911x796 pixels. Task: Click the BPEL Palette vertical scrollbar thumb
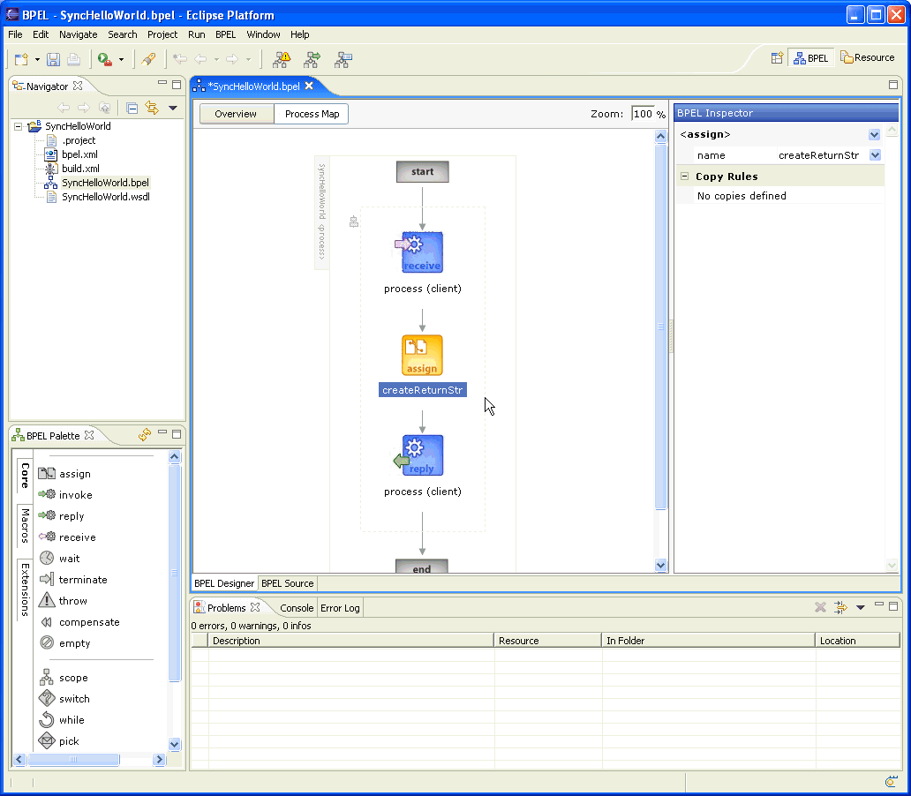click(174, 573)
